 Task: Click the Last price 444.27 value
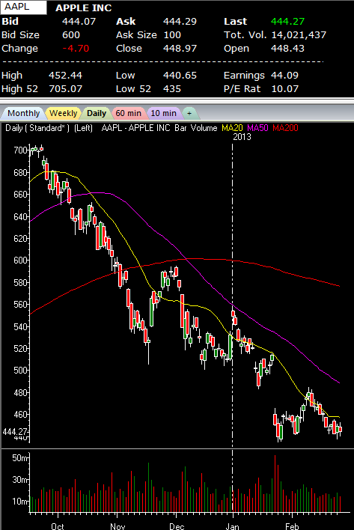pyautogui.click(x=288, y=21)
